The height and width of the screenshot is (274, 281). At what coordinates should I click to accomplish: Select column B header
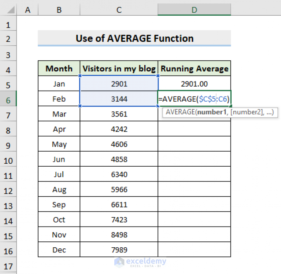point(59,9)
